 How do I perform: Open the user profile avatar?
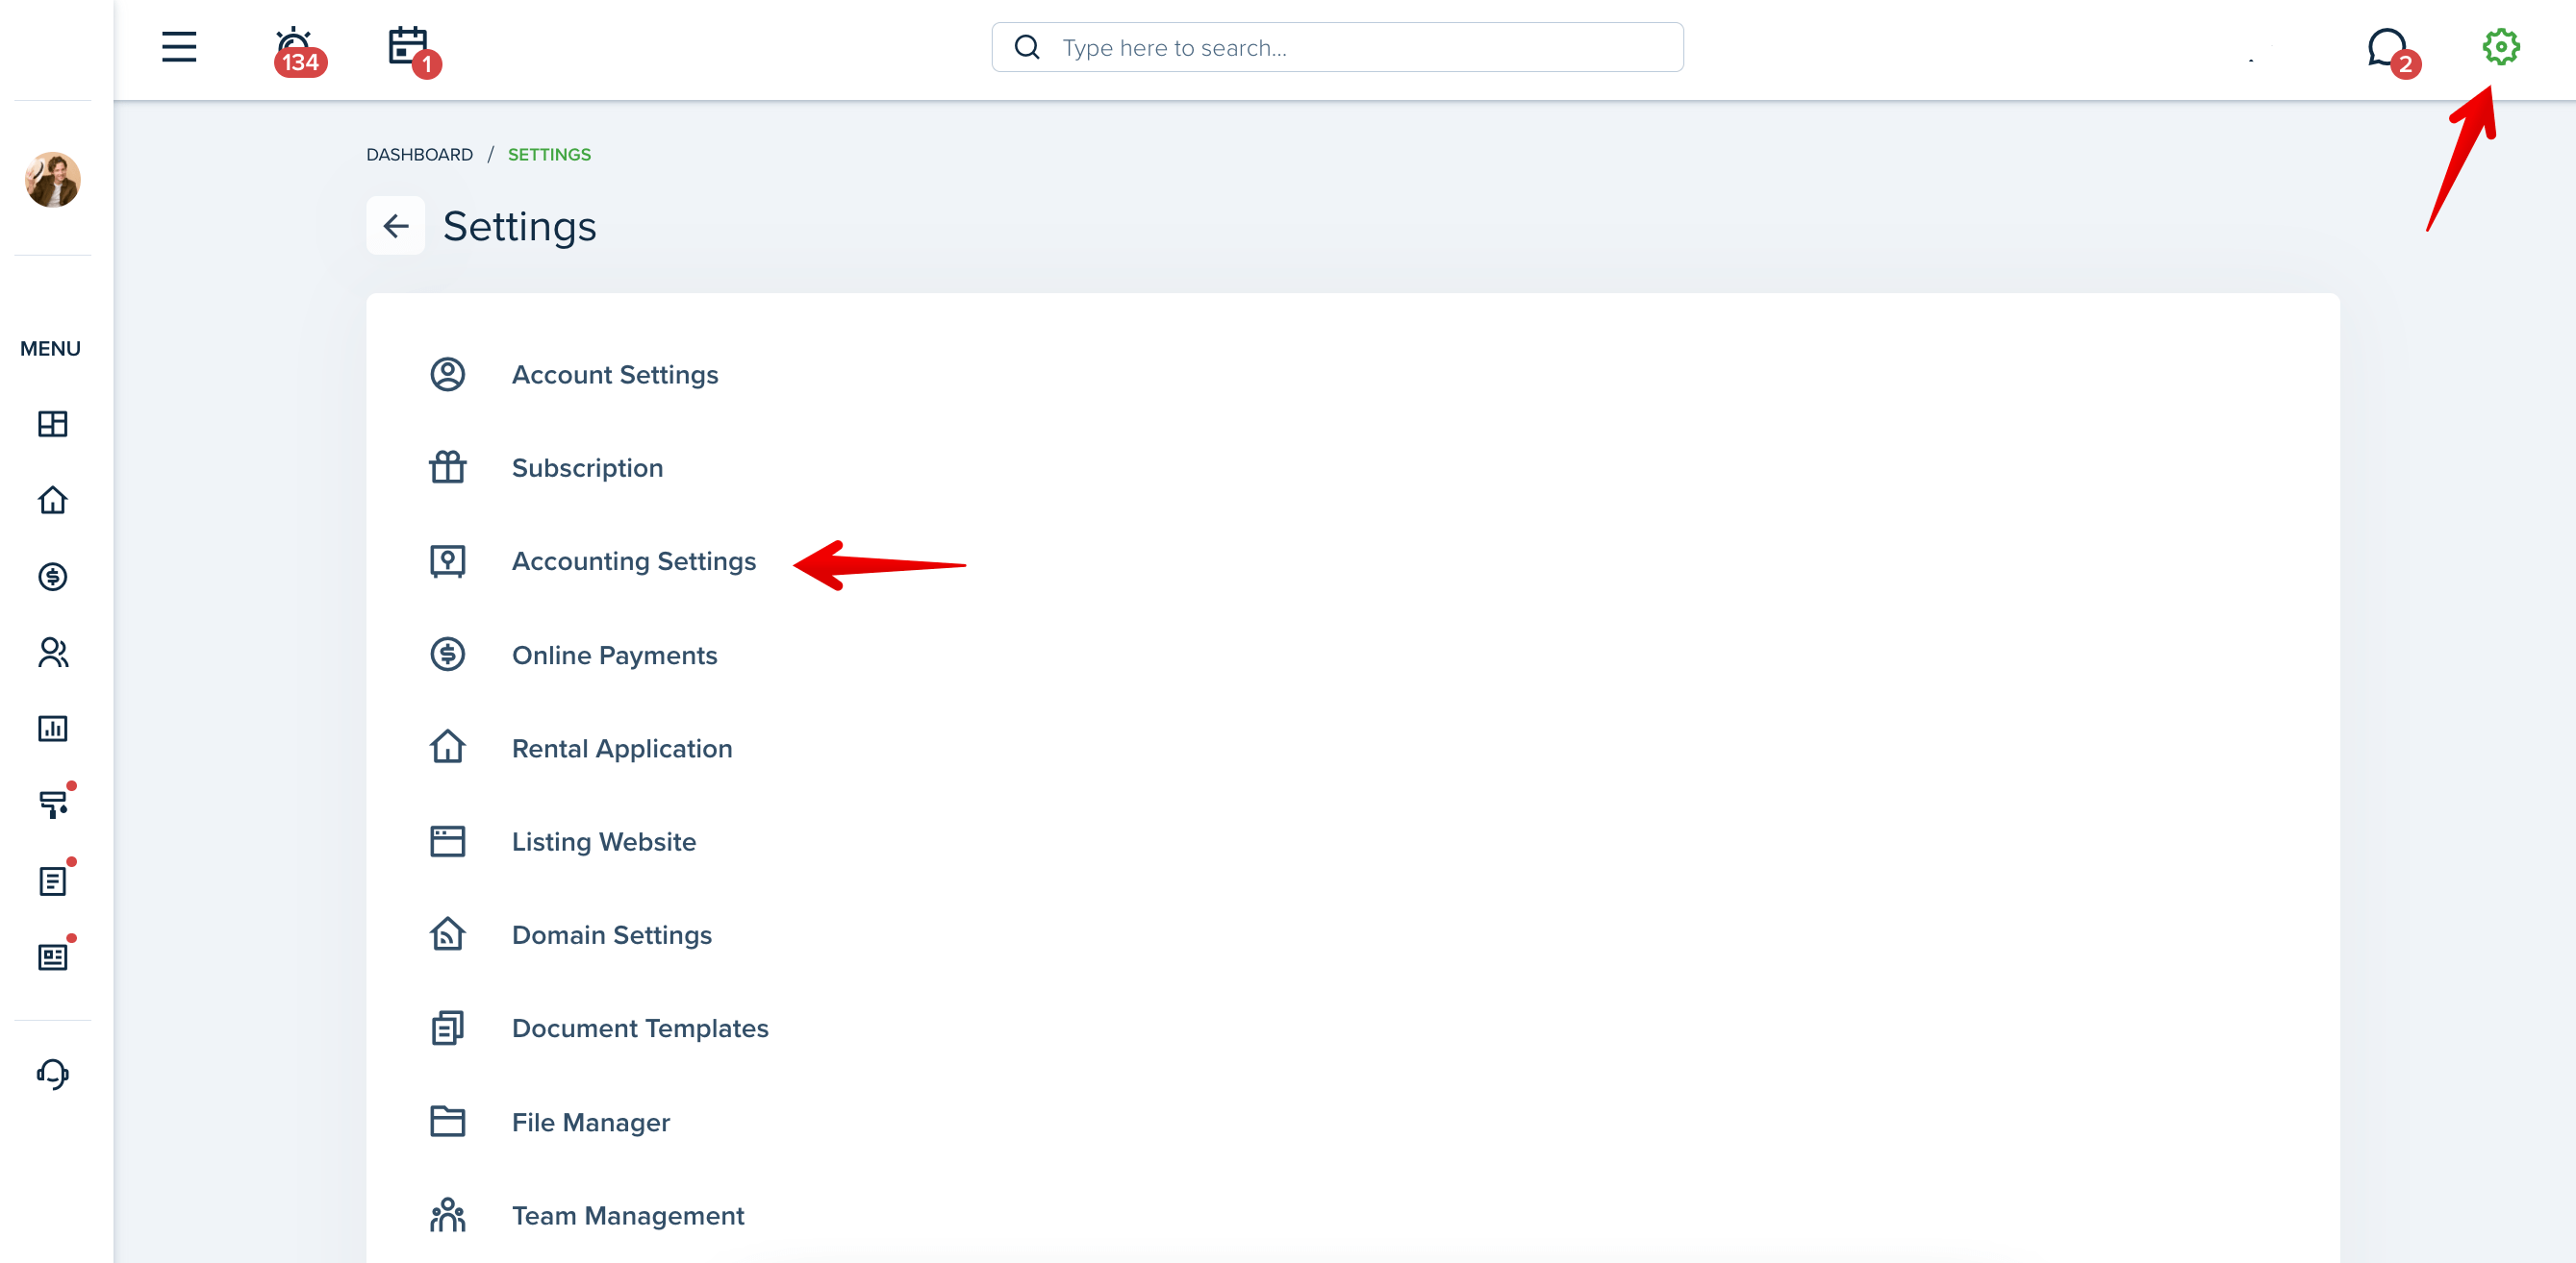click(53, 180)
